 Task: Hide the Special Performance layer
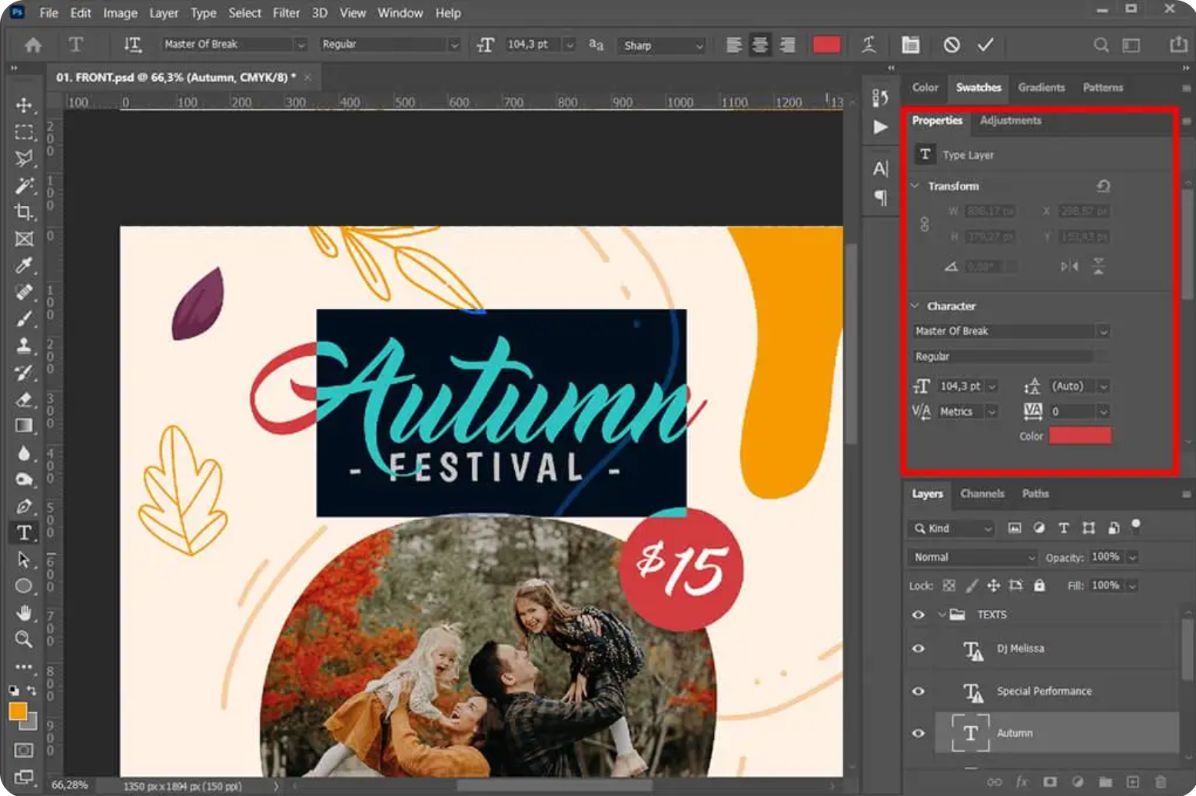pos(919,691)
